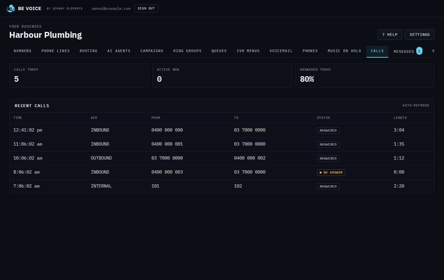The width and height of the screenshot is (444, 280).
Task: Select destination number 0400 000 002
Action: coord(250,158)
